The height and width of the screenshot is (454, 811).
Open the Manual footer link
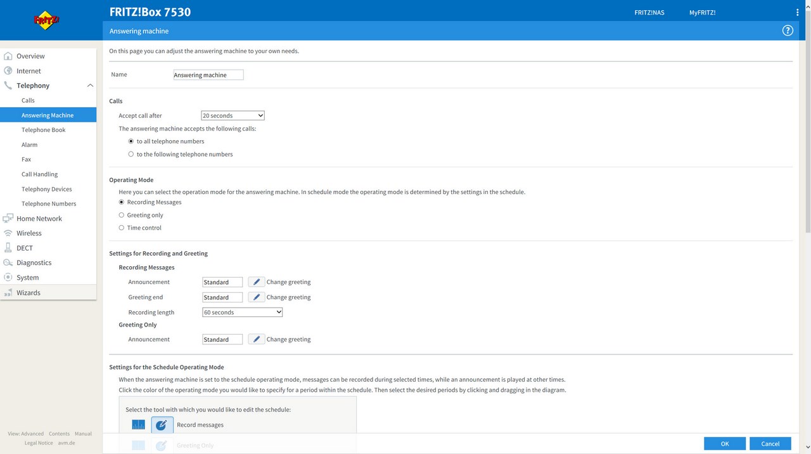(x=83, y=434)
